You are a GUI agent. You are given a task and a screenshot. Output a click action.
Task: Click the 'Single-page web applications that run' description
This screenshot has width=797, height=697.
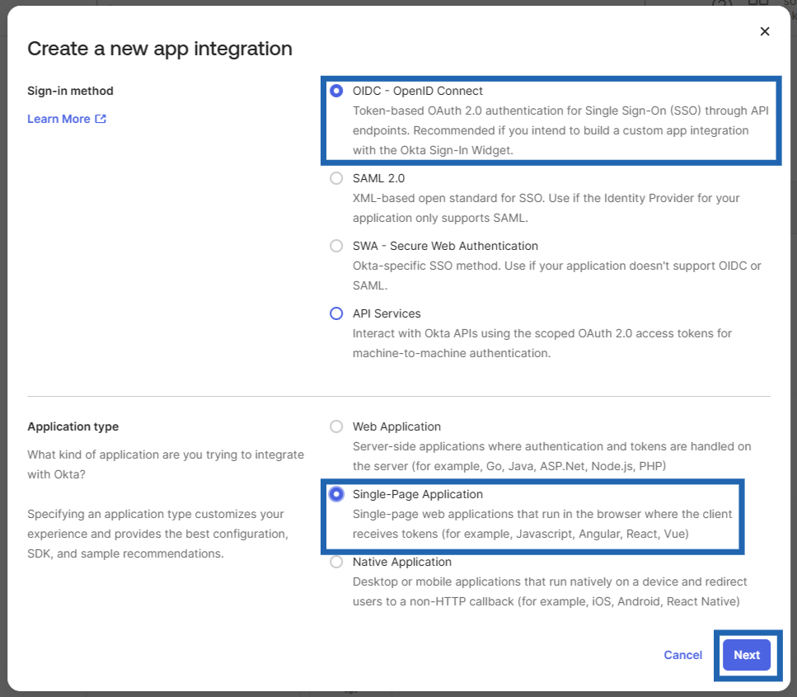(x=541, y=524)
